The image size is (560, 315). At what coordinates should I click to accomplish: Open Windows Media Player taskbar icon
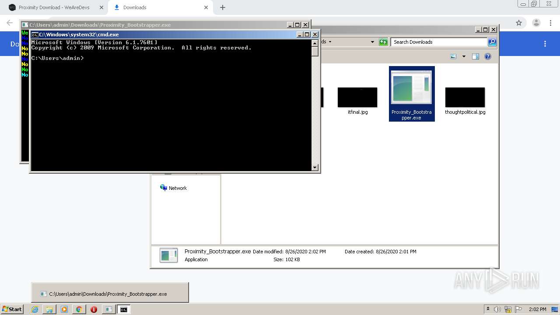tap(64, 309)
